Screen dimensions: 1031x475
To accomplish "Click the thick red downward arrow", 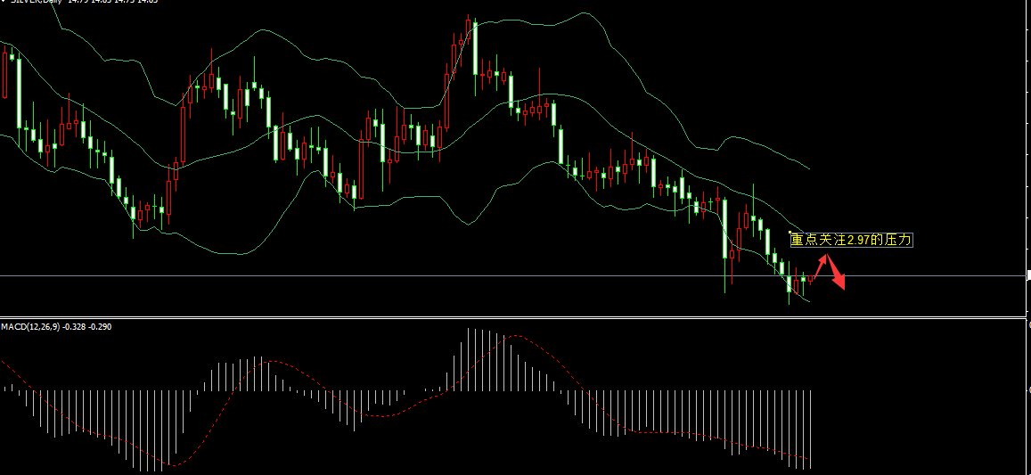I will [x=837, y=278].
